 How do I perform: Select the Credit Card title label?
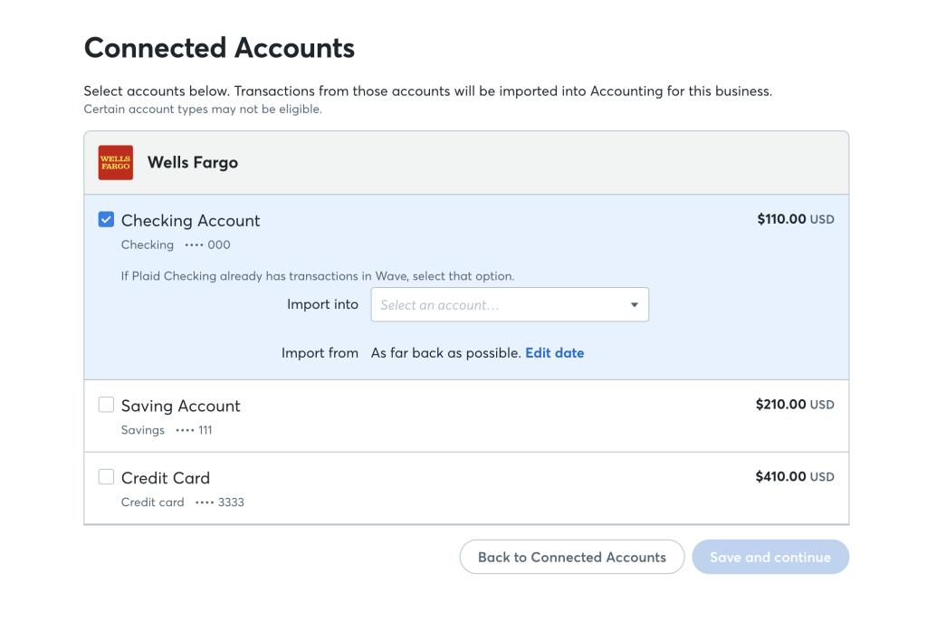(166, 478)
